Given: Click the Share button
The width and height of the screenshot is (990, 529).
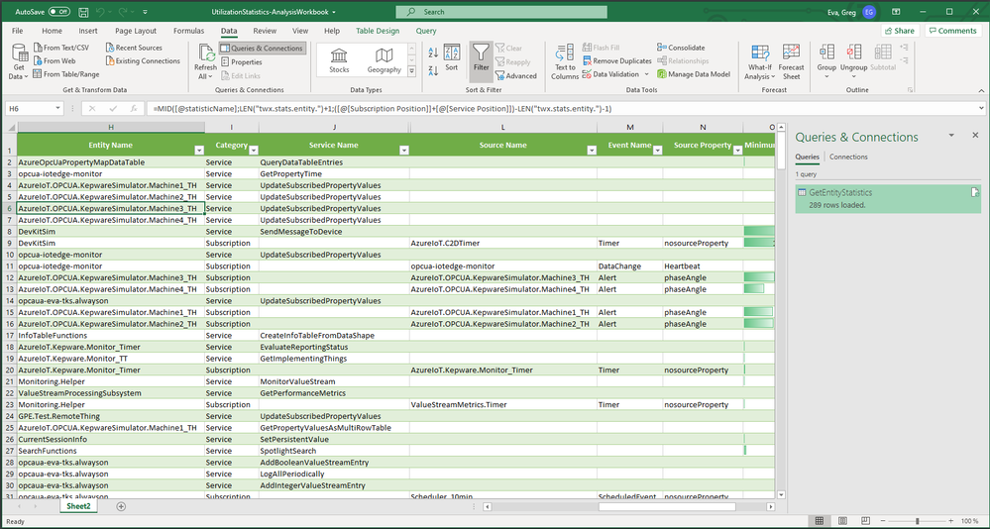Looking at the screenshot, I should point(900,31).
